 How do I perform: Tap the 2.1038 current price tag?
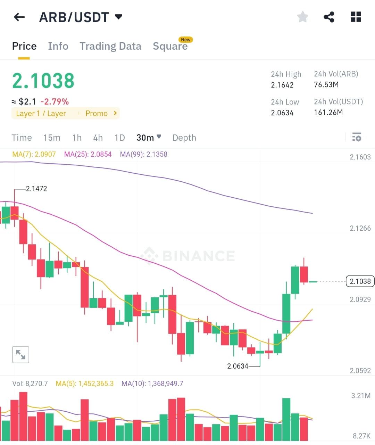coord(360,281)
